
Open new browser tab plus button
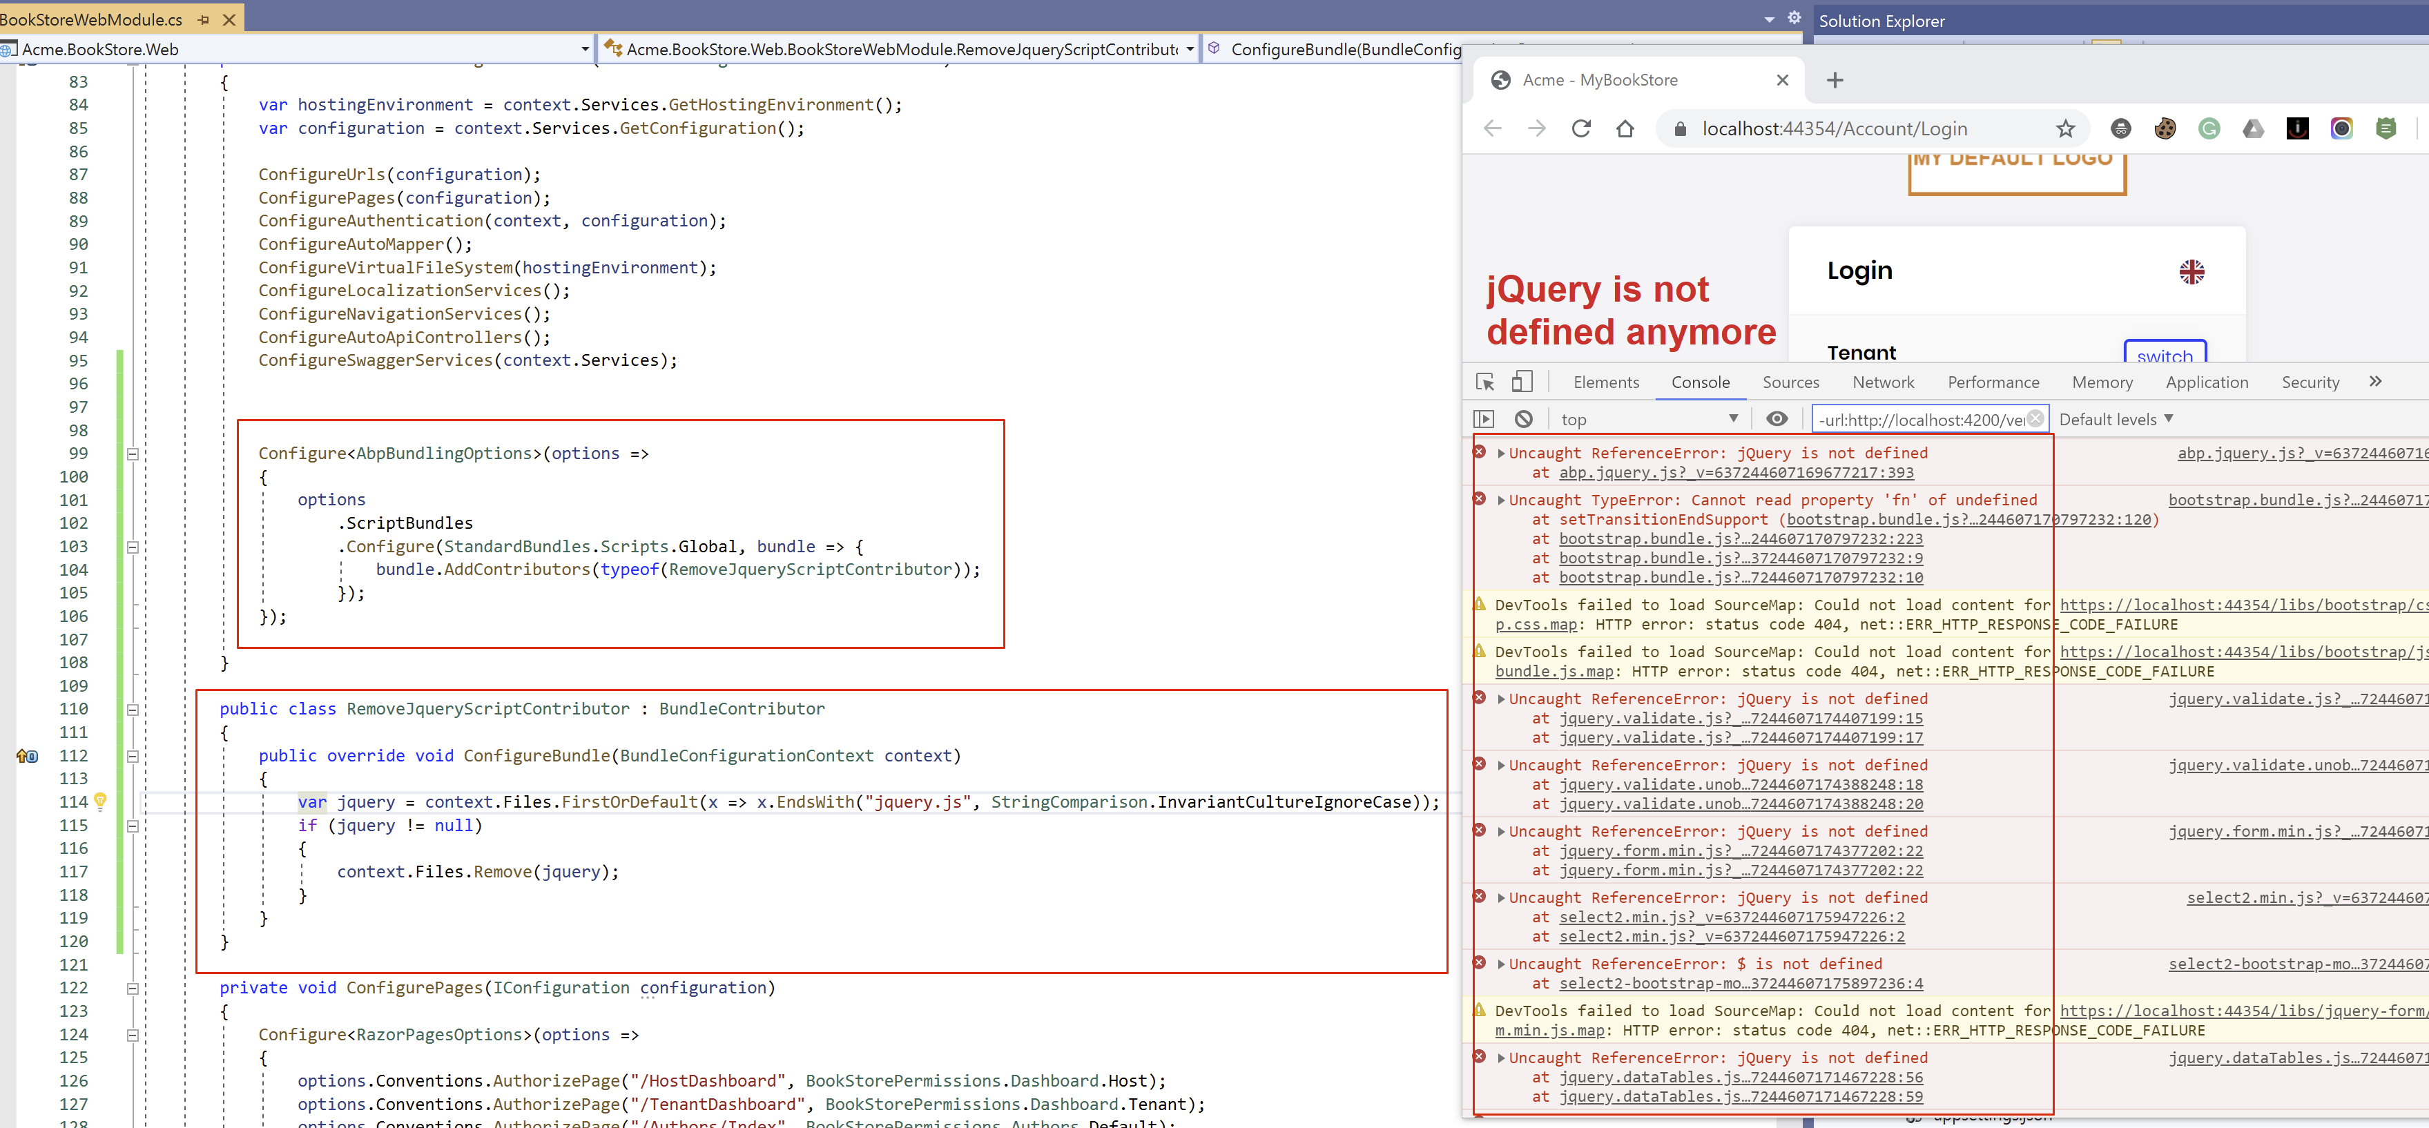click(x=1834, y=80)
